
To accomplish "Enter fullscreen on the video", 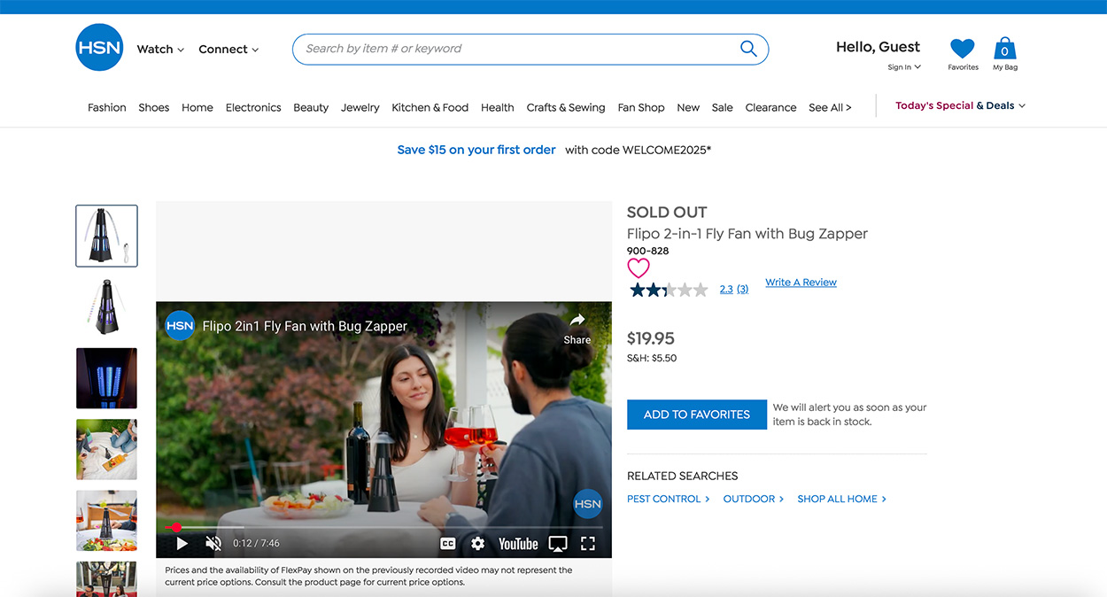I will (588, 544).
